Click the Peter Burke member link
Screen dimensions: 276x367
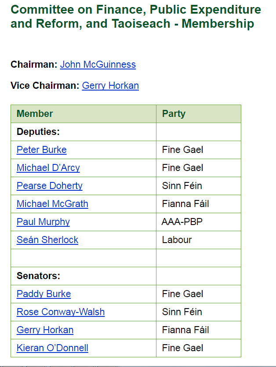(42, 150)
